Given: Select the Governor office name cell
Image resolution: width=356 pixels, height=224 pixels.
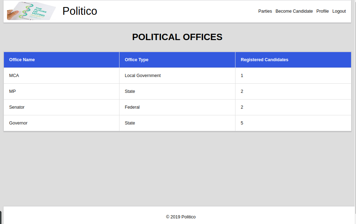Looking at the screenshot, I should (62, 123).
